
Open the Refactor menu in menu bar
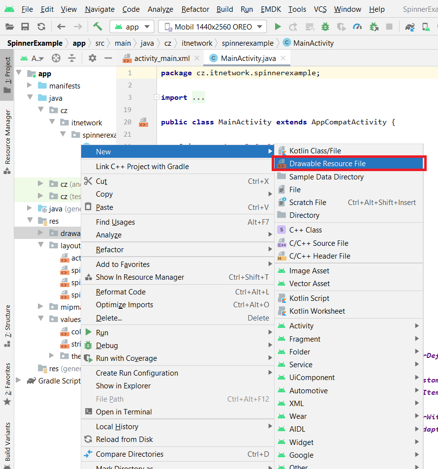click(196, 9)
